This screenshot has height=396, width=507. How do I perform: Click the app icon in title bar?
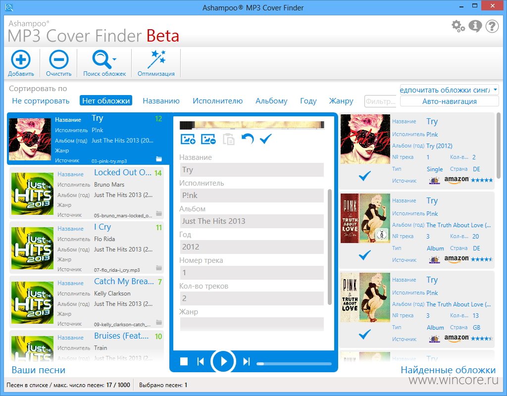coord(9,7)
